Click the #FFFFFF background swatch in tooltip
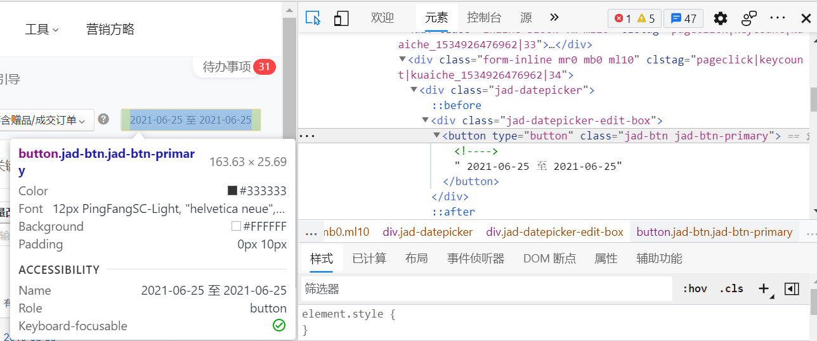 coord(236,226)
